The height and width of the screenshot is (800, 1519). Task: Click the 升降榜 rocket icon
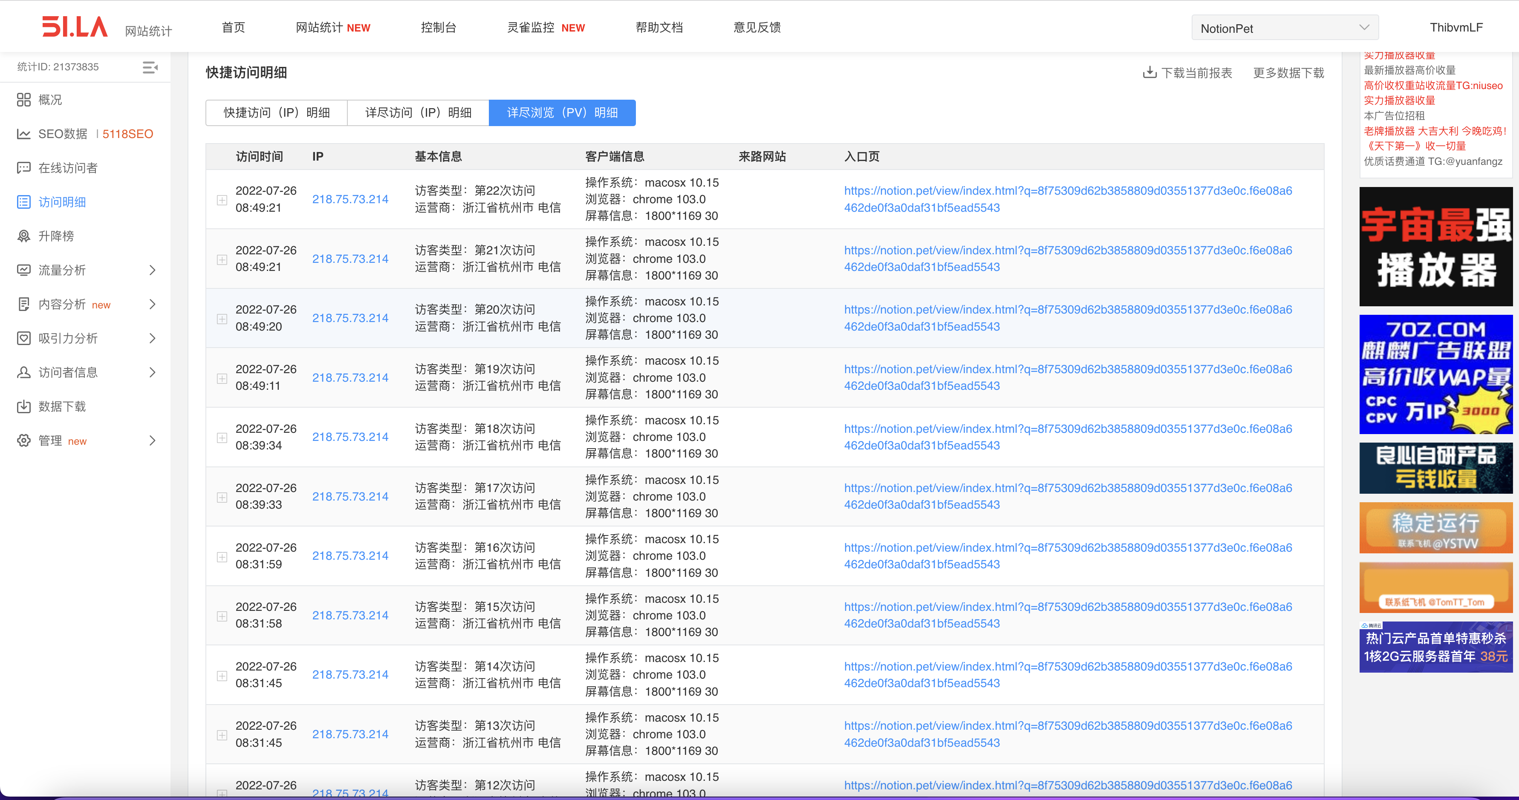click(x=23, y=236)
